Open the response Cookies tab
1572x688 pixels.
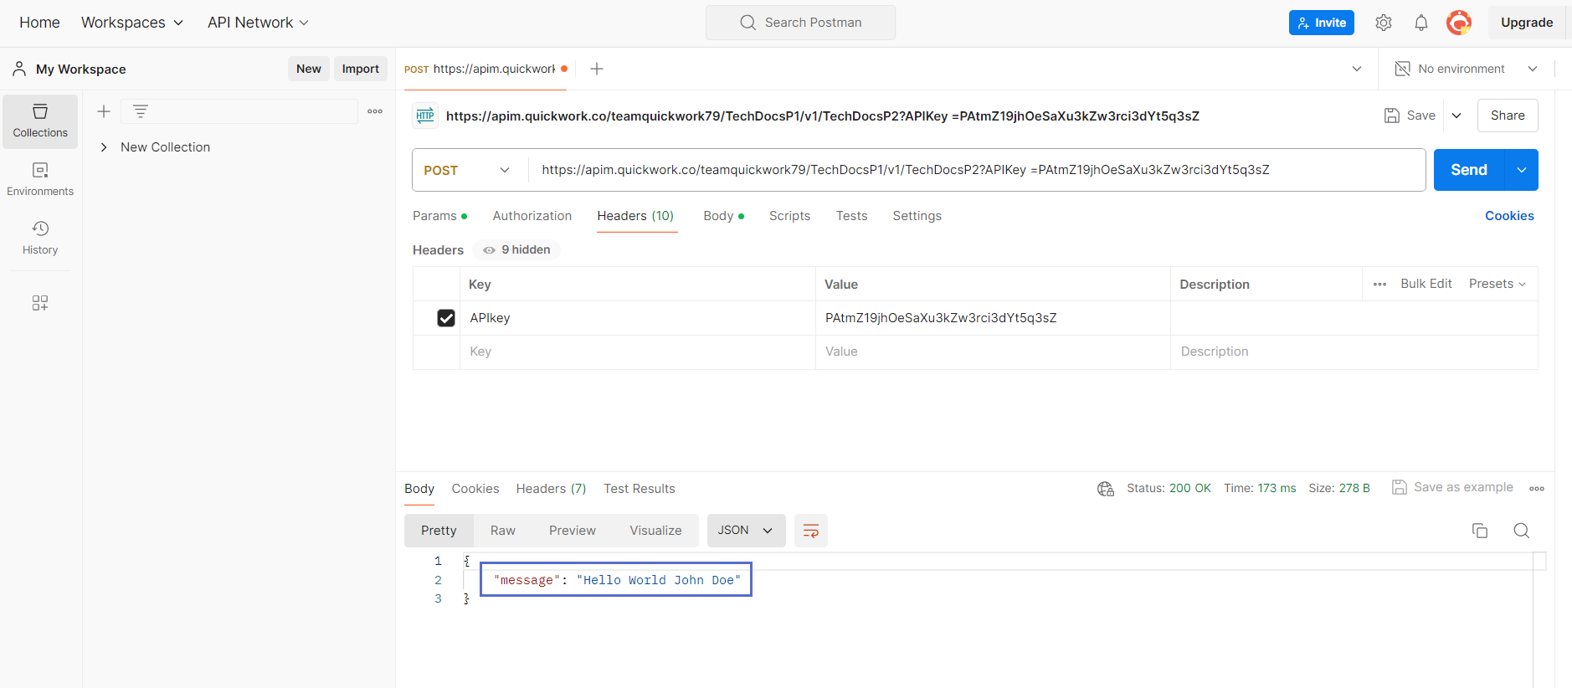click(x=475, y=489)
